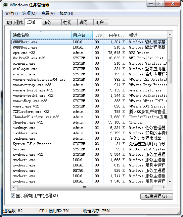Click NT Kernel & System description
Image resolution: width=183 pixels, height=217 pixels.
(147, 149)
